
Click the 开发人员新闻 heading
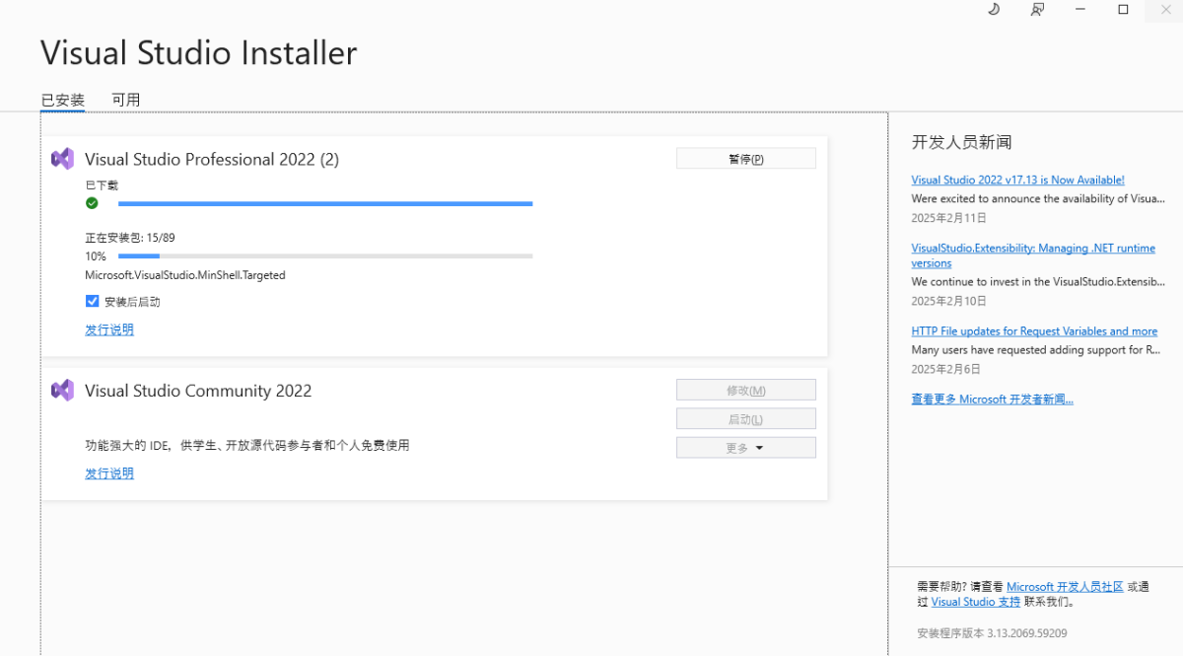click(x=961, y=142)
